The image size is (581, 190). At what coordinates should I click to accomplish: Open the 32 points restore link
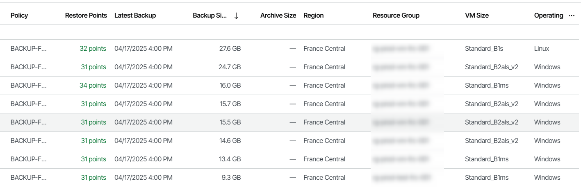(x=93, y=49)
